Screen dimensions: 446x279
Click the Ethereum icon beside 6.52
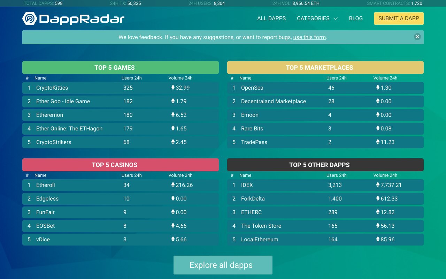(x=173, y=115)
